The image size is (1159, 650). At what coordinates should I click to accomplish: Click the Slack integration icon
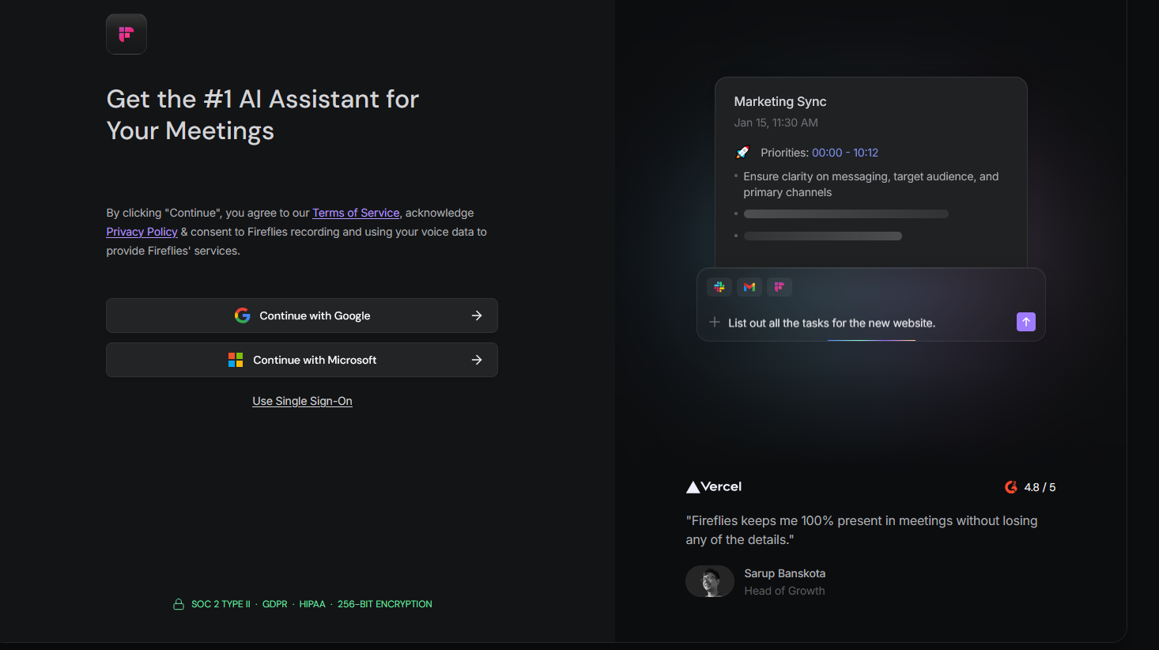(x=719, y=287)
